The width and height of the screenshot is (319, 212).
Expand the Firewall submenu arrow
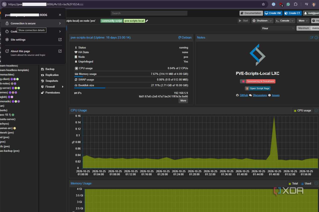coord(62,87)
